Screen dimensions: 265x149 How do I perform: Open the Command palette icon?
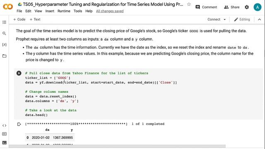(x=5, y=134)
